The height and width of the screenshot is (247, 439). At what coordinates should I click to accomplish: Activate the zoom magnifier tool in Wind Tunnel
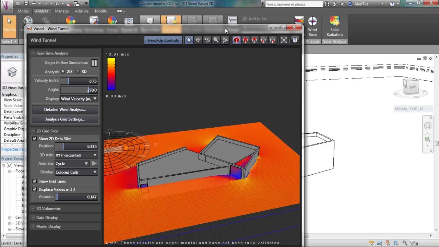point(216,40)
